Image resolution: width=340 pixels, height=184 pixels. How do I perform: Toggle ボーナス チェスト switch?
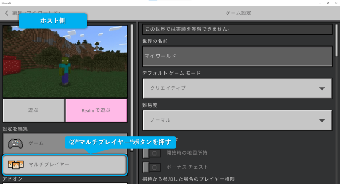coord(152,167)
